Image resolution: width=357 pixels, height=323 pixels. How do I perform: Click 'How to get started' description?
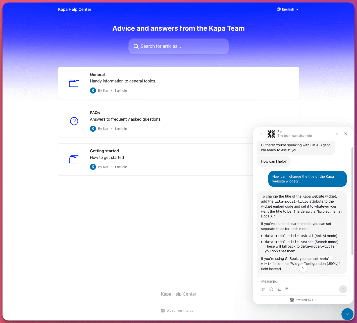(x=107, y=157)
